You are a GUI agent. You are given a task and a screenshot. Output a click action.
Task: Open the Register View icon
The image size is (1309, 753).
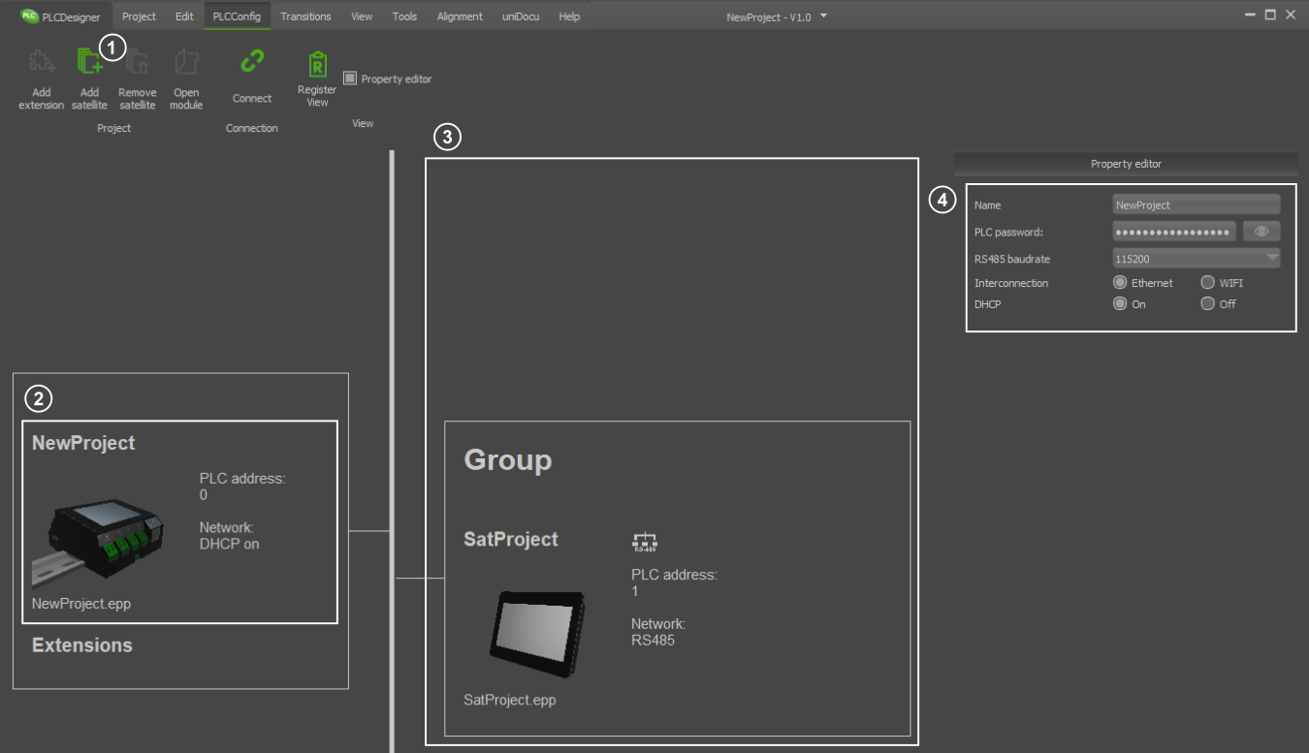click(x=317, y=65)
